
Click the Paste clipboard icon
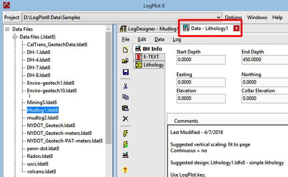[x=125, y=108]
